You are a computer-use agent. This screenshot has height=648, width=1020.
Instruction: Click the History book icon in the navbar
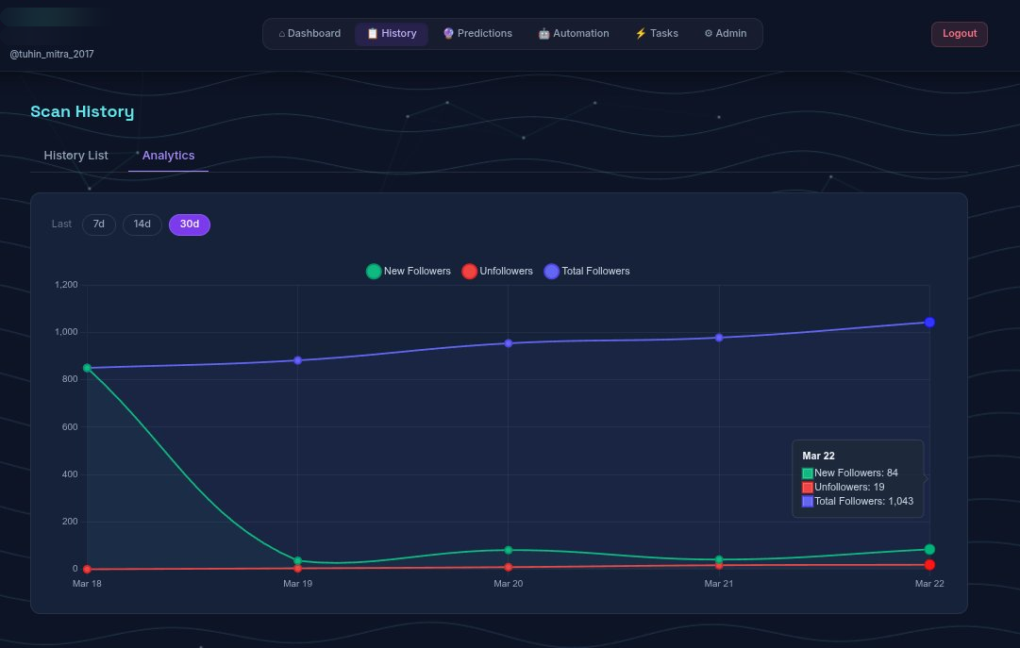(x=373, y=33)
